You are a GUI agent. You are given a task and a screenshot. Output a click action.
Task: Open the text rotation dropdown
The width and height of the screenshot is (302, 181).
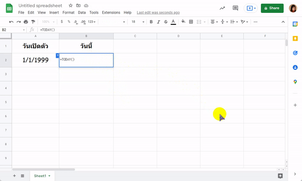(x=244, y=22)
